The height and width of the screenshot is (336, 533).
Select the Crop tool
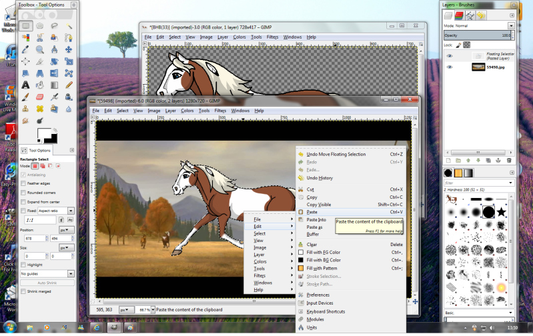coord(40,61)
